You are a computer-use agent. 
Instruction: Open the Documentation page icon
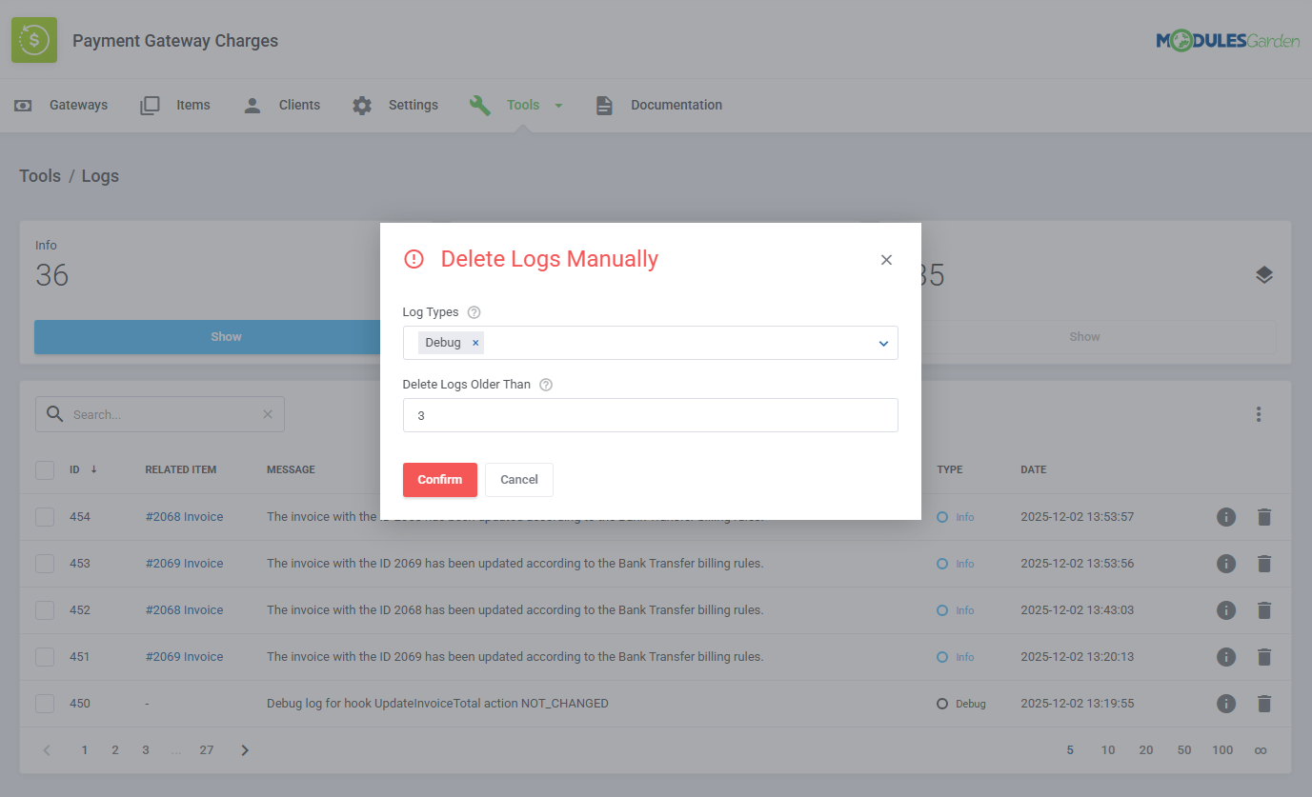click(603, 105)
